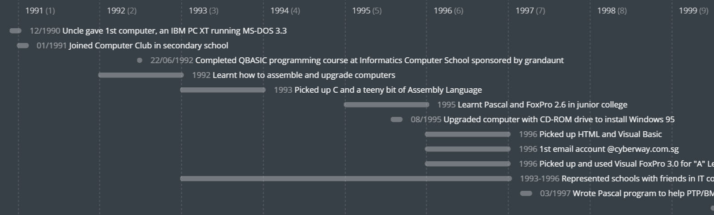Screen dimensions: 714x215
Task: Select the 1995 Pascal and FoxPro bar
Action: coord(386,105)
